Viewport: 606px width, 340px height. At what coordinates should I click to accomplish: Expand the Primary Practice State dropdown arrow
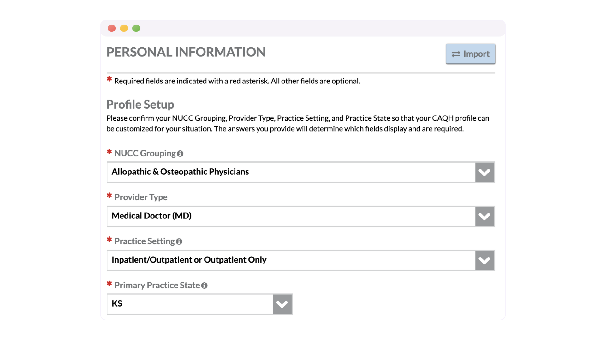coord(282,304)
